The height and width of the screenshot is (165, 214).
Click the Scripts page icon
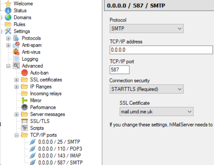point(25,128)
